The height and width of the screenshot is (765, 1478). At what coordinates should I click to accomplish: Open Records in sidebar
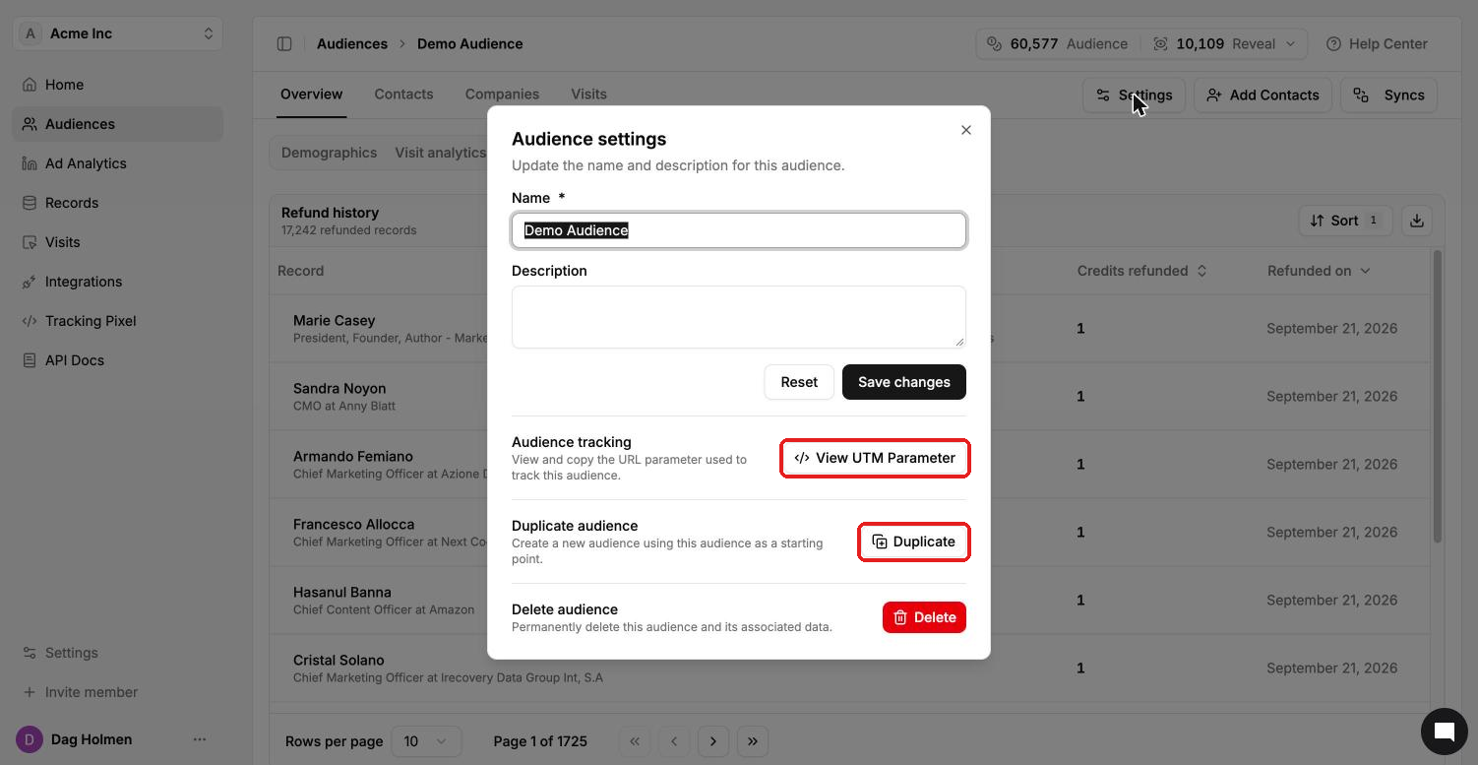pos(118,203)
